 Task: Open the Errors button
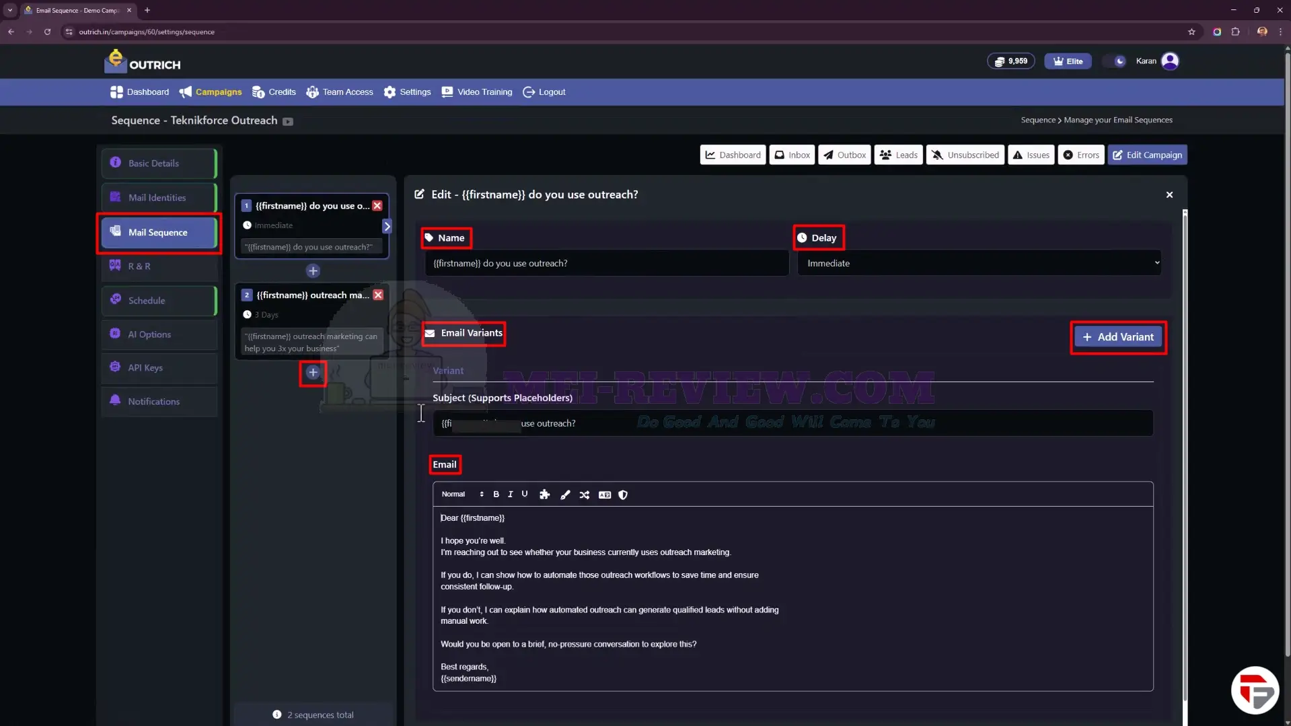click(x=1081, y=155)
